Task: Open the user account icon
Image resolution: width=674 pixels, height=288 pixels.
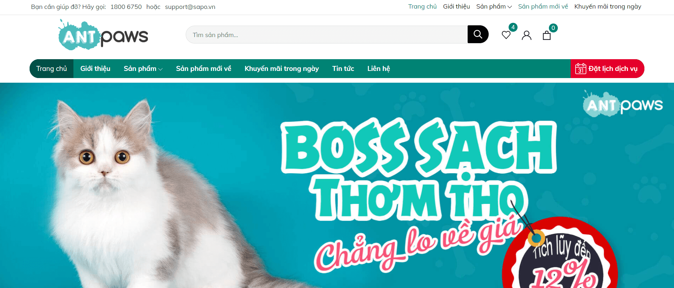Action: (526, 35)
